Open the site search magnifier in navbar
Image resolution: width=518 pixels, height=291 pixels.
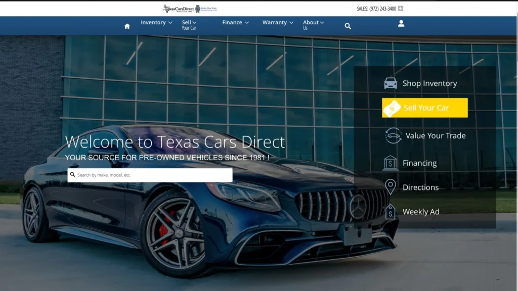tap(348, 26)
